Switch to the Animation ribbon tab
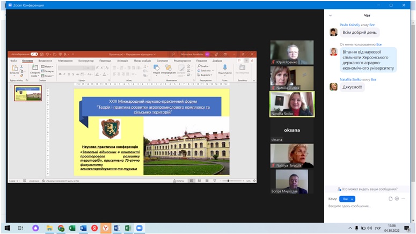 click(x=122, y=61)
